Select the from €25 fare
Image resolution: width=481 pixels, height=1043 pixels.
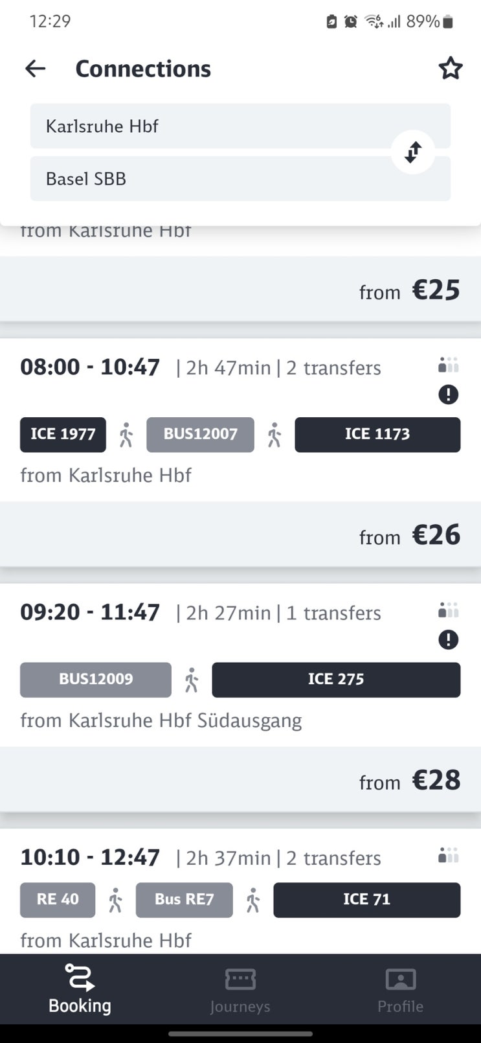pos(409,290)
